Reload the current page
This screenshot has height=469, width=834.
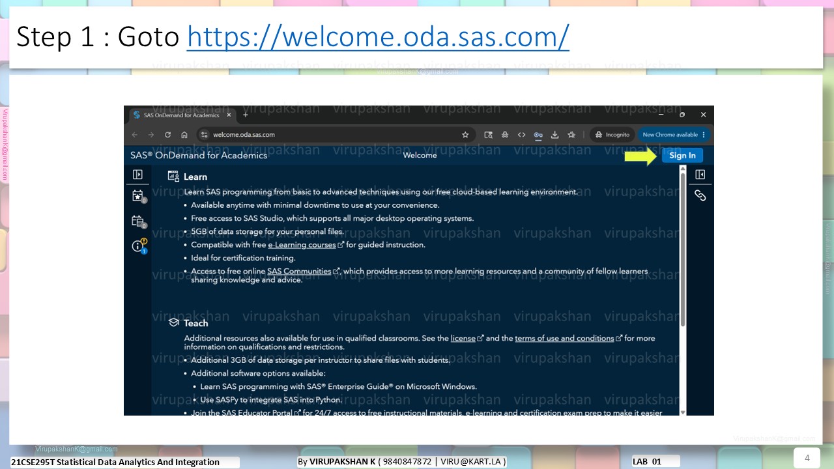pyautogui.click(x=167, y=135)
